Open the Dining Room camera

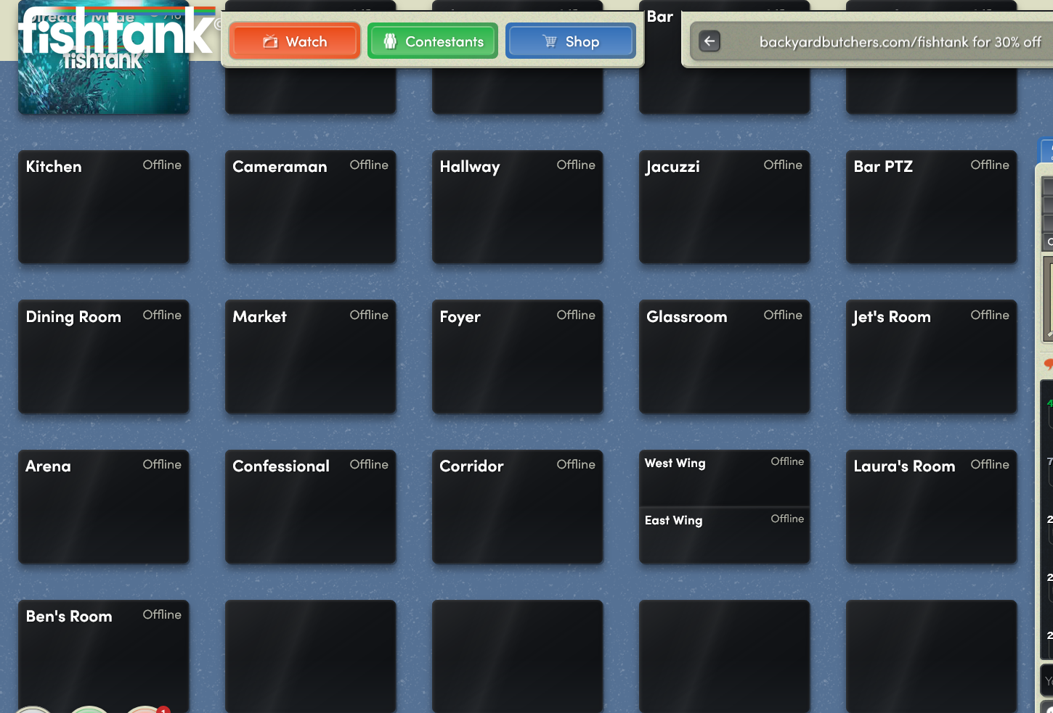[104, 357]
